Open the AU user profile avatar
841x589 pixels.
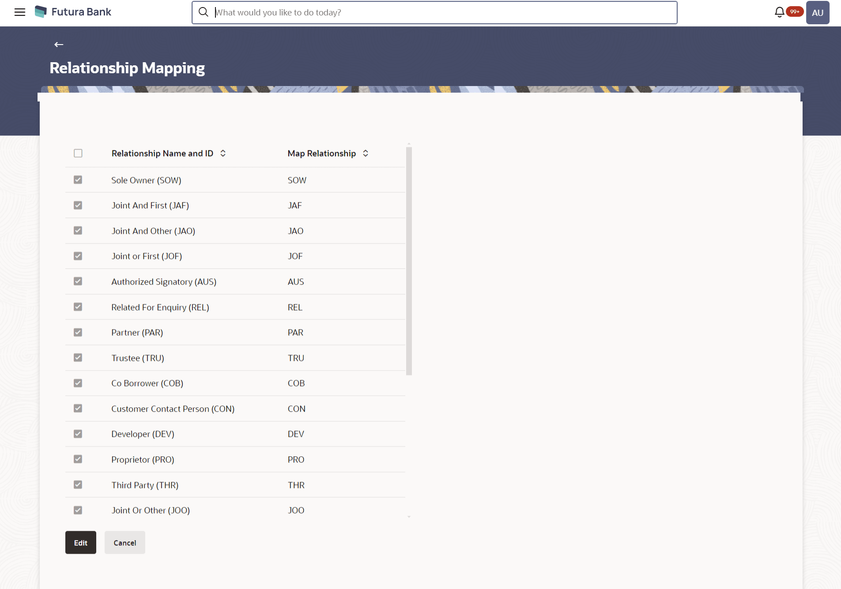pyautogui.click(x=817, y=12)
